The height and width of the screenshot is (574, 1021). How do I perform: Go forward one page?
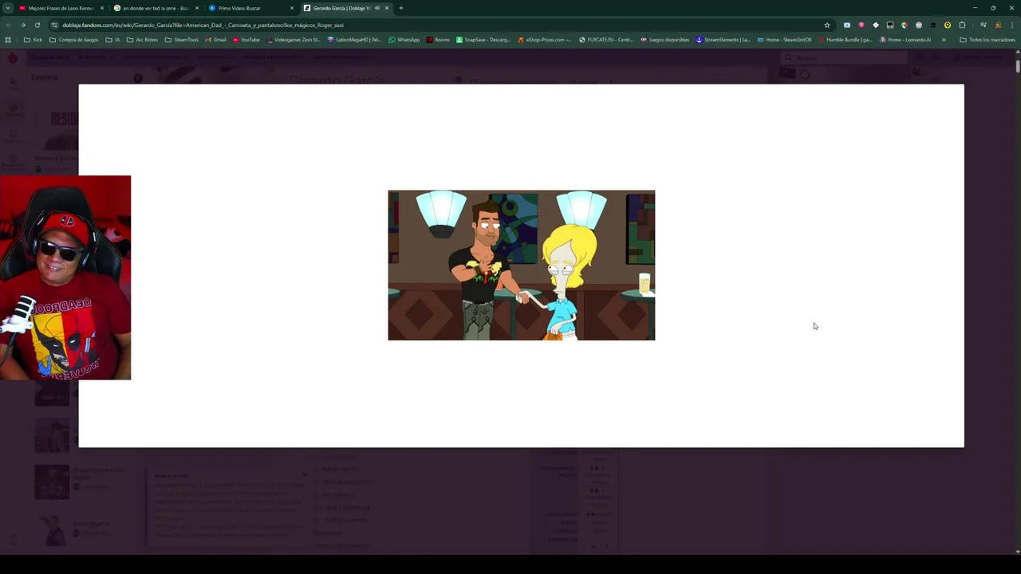22,25
